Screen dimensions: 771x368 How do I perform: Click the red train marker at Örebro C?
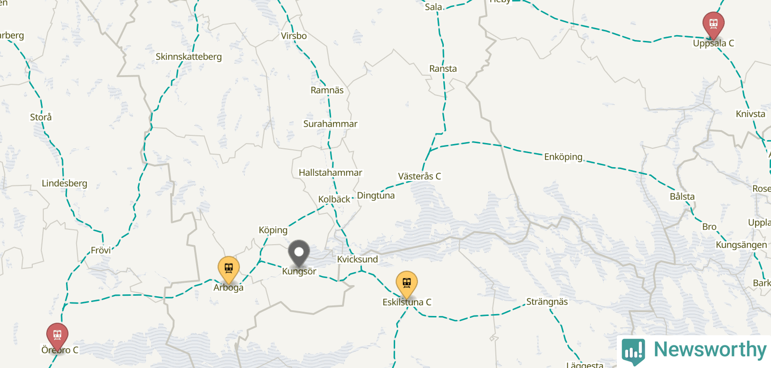tap(57, 336)
